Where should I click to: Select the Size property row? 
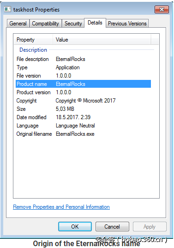coord(83,109)
